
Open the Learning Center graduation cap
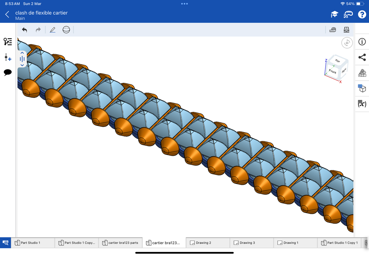click(334, 15)
